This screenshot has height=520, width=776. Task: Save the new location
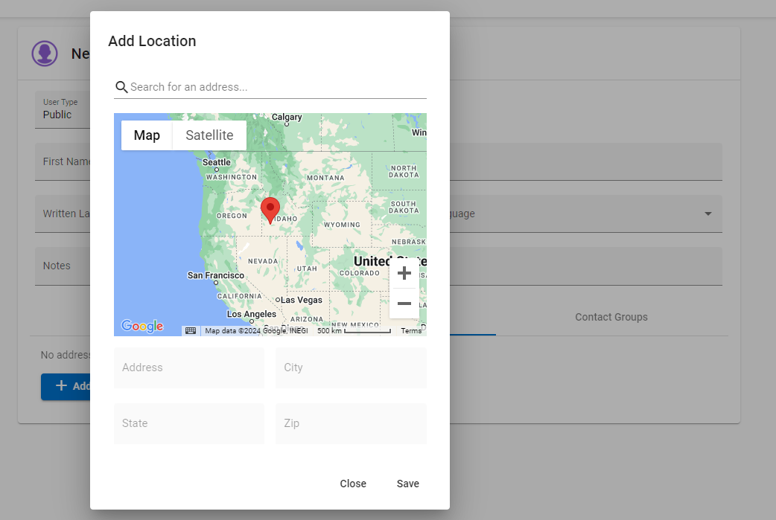click(408, 484)
